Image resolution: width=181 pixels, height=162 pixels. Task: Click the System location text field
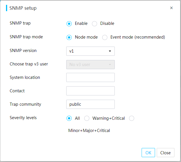tap(90, 77)
